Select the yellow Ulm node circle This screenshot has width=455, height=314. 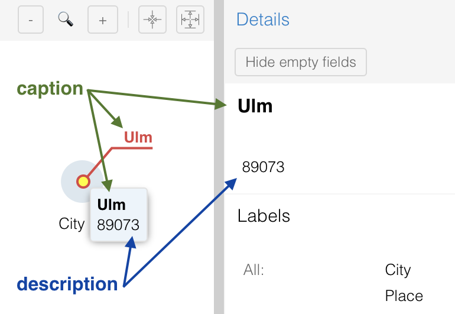click(83, 182)
